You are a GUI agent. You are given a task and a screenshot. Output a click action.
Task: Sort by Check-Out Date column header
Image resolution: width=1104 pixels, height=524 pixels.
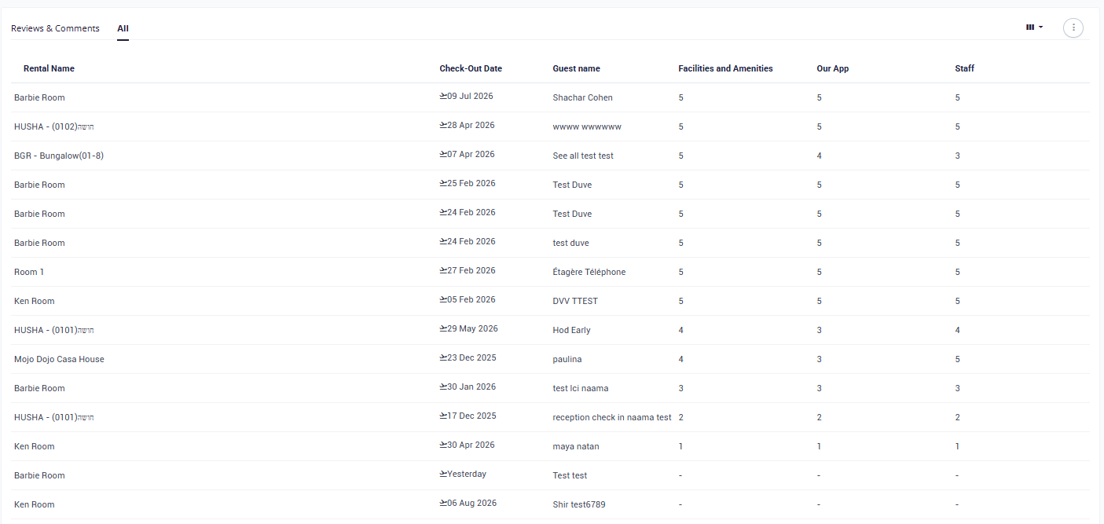coord(471,68)
